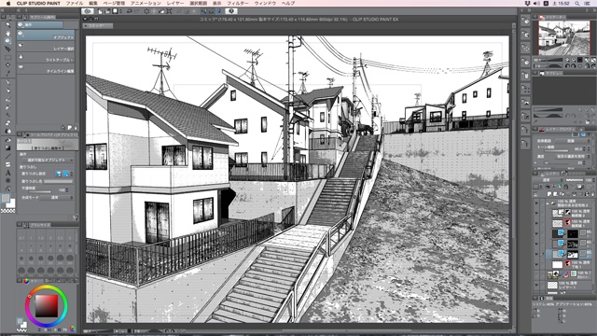The width and height of the screenshot is (597, 336).
Task: Open the ページ管理 menu
Action: point(114,3)
